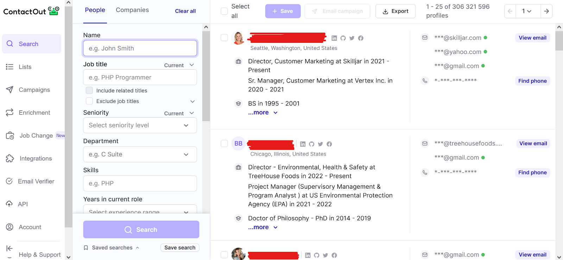Click View email for skilljar.com
Viewport: 563px width, 260px height.
[x=532, y=38]
